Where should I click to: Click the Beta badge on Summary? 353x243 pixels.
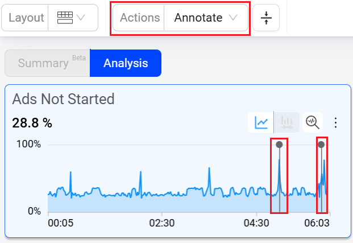[x=78, y=58]
